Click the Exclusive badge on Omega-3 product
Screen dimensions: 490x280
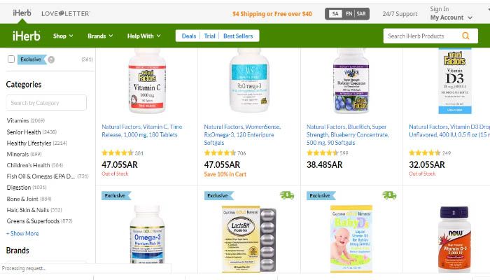pyautogui.click(x=116, y=195)
